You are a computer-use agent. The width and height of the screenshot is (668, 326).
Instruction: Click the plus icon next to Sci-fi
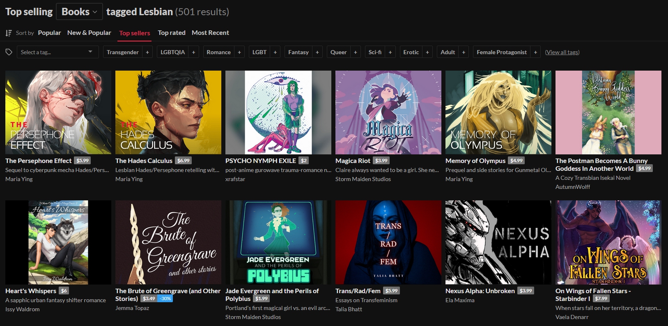(x=390, y=52)
